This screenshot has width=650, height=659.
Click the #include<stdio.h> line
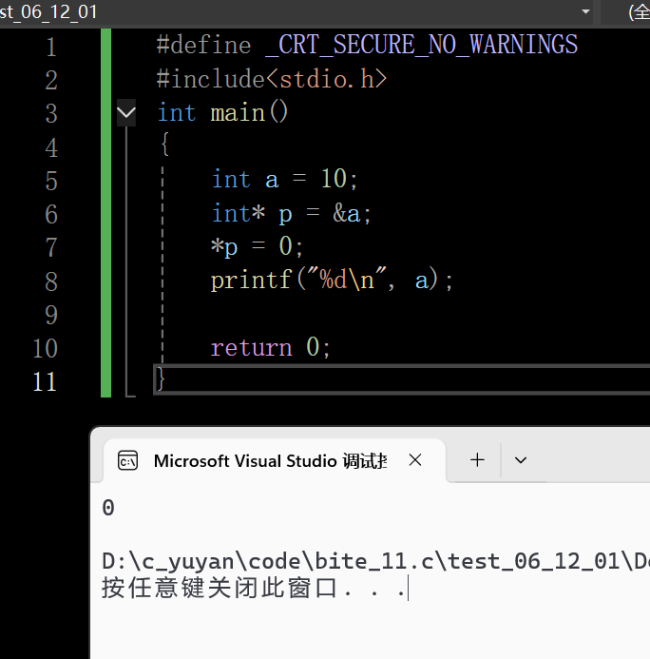coord(271,79)
